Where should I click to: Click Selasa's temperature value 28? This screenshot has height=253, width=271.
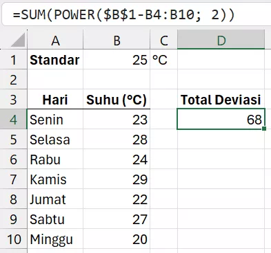117,140
